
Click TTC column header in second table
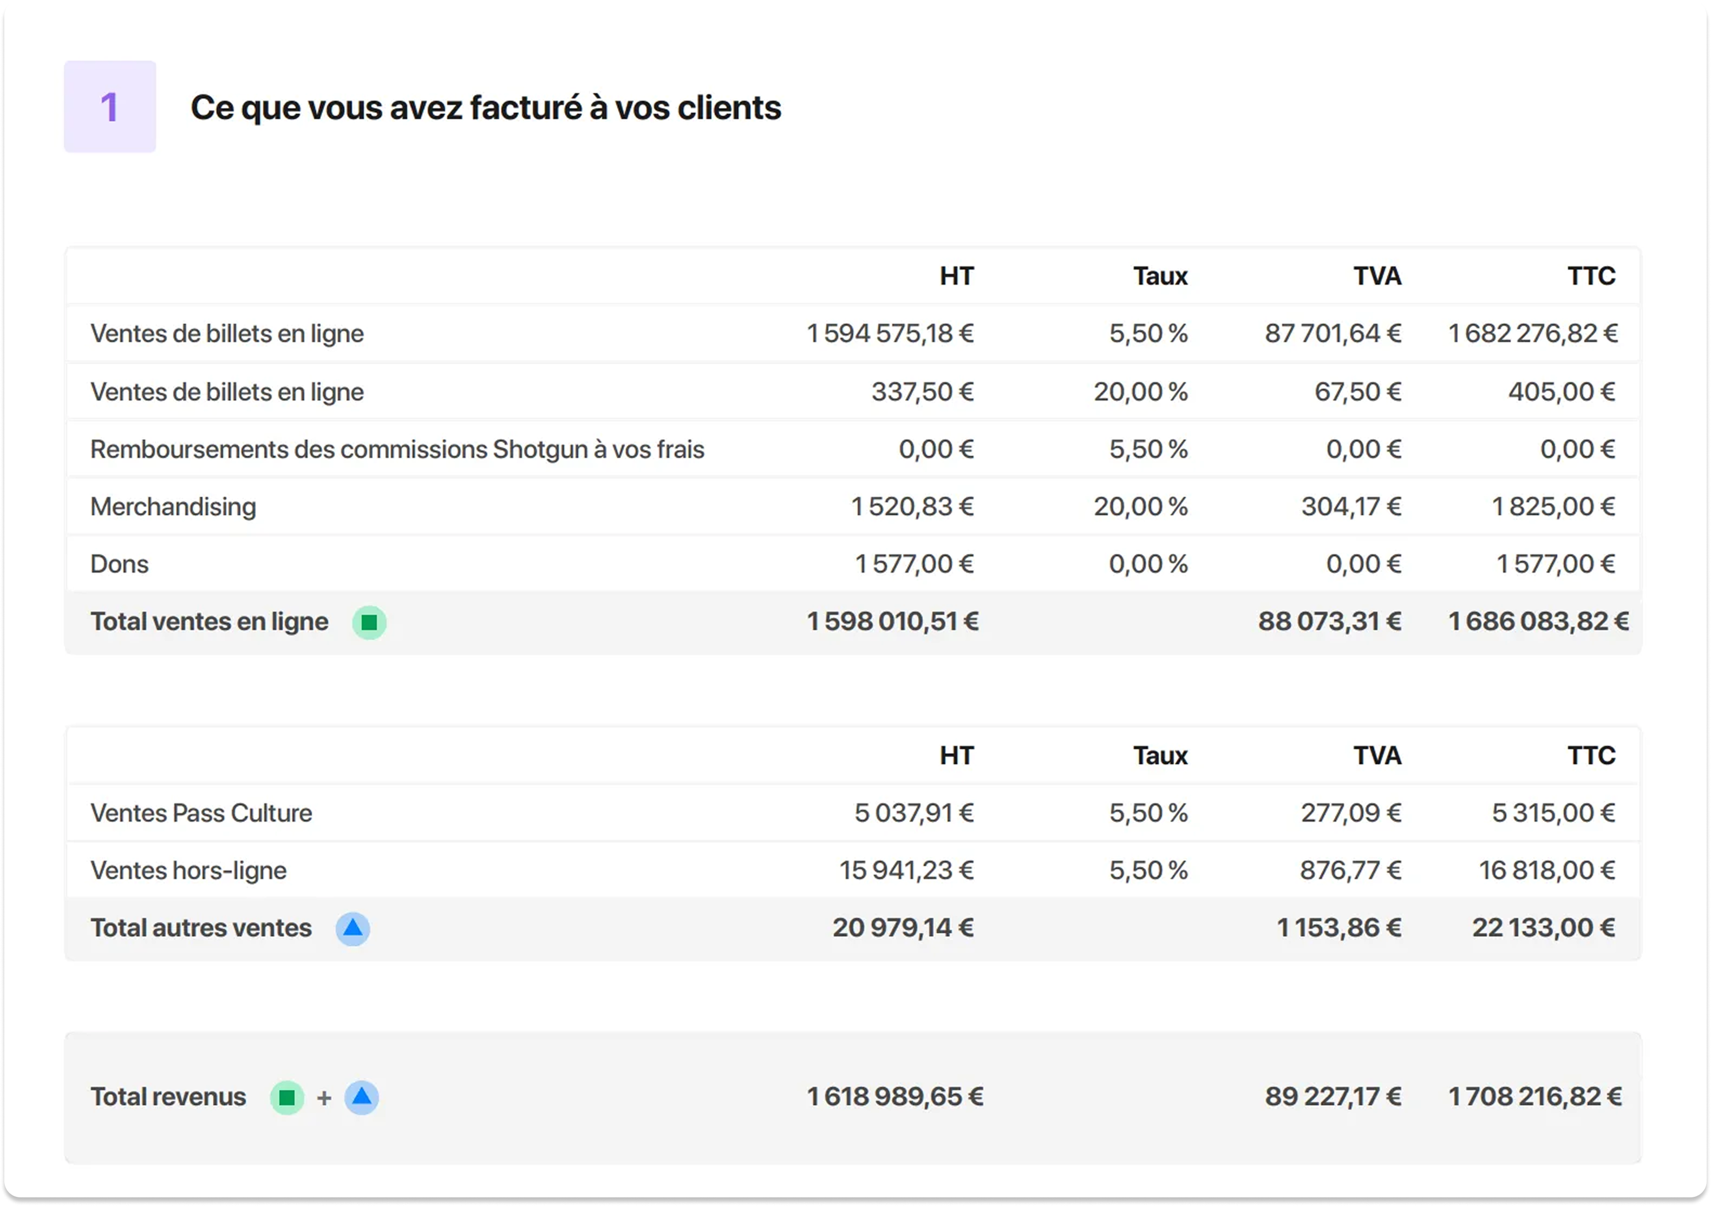click(1591, 755)
